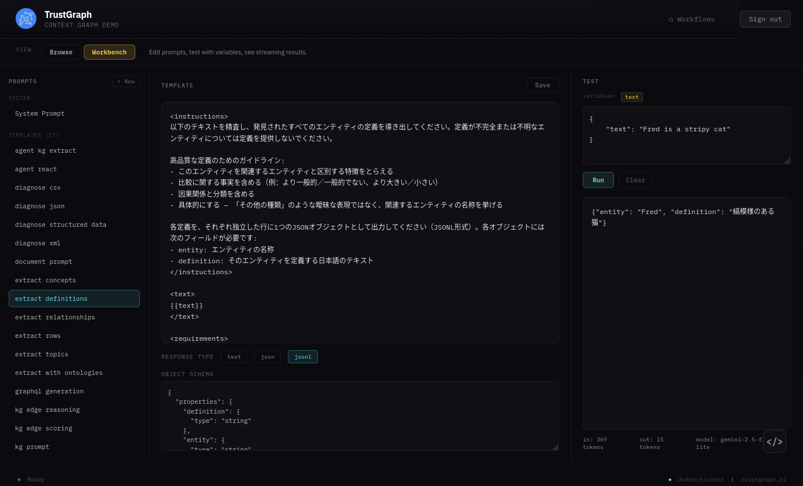Create a new prompt with + New
Viewport: 803px width, 486px height.
(x=126, y=81)
